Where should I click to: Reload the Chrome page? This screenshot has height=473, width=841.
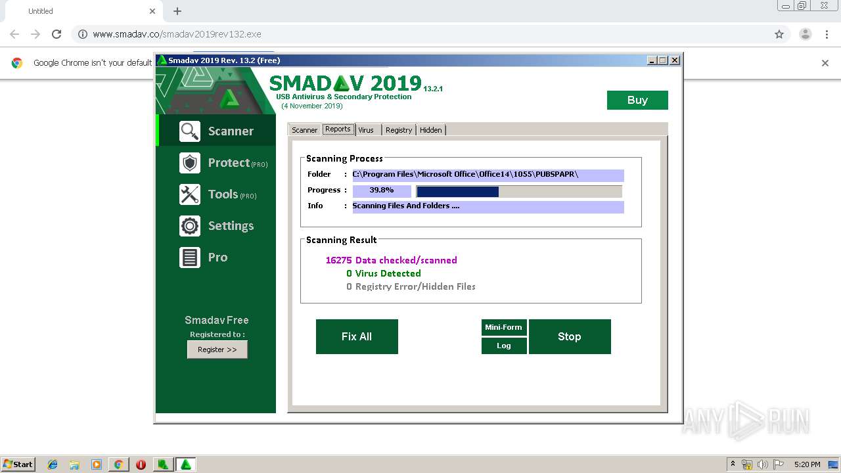[x=57, y=34]
